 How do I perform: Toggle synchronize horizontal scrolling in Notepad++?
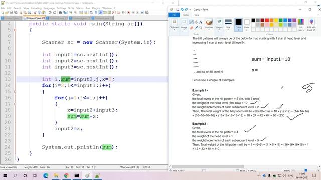tap(85, 12)
